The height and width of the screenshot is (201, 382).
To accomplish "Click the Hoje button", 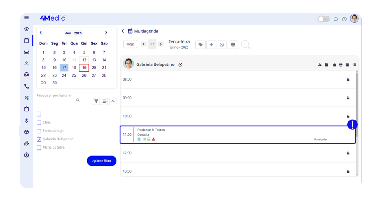I will pyautogui.click(x=130, y=44).
